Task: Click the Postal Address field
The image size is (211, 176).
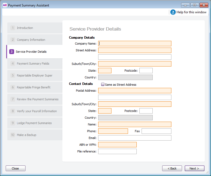Action: pos(135,91)
